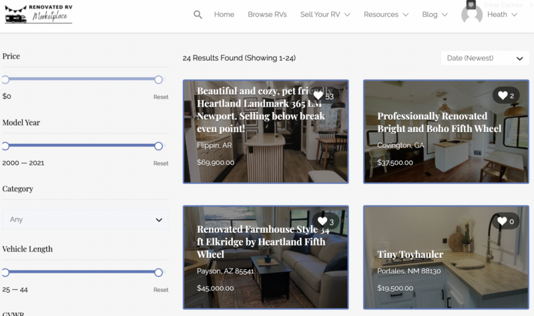Open Browse RVs in navigation
Screen dimensions: 534x316
pos(267,15)
